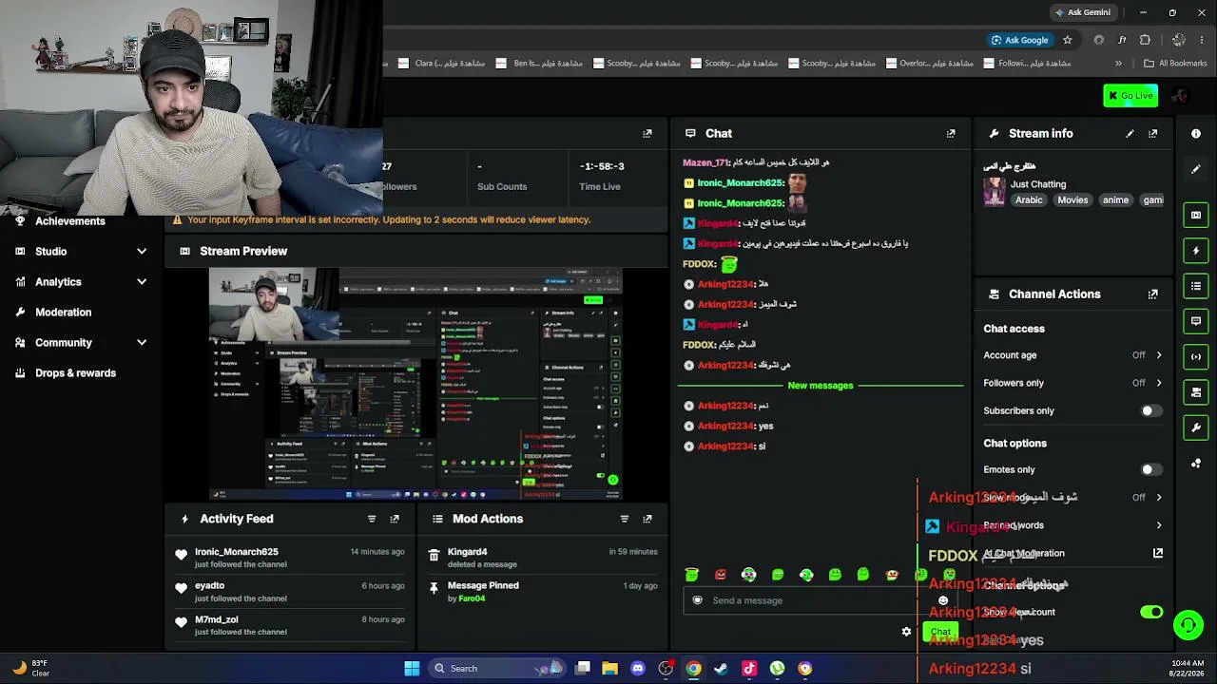Click the Arabic stream tag
1217x684 pixels.
(x=1029, y=200)
